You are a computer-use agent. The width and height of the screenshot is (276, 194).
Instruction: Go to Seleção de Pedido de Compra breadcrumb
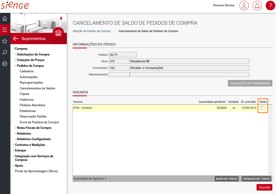pyautogui.click(x=92, y=31)
